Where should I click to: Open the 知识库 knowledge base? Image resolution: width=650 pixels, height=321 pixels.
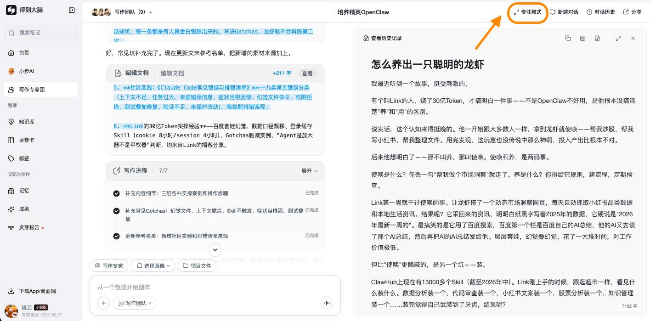coord(41,122)
